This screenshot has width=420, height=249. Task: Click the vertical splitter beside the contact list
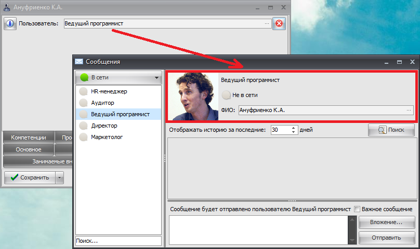point(164,158)
